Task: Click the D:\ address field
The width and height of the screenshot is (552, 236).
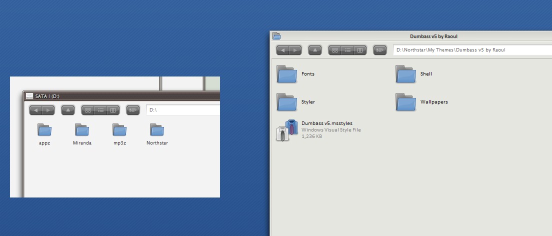Action: point(183,110)
